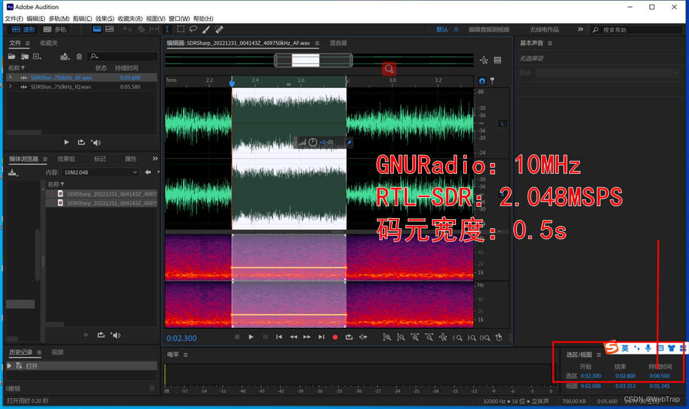Click the Media Browser back arrow
Screen dimensions: 689x409
pos(148,172)
